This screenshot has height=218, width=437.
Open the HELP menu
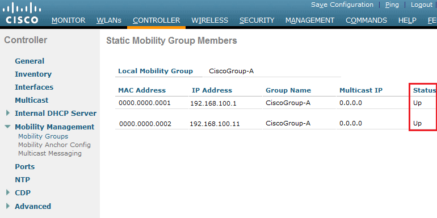click(x=407, y=20)
